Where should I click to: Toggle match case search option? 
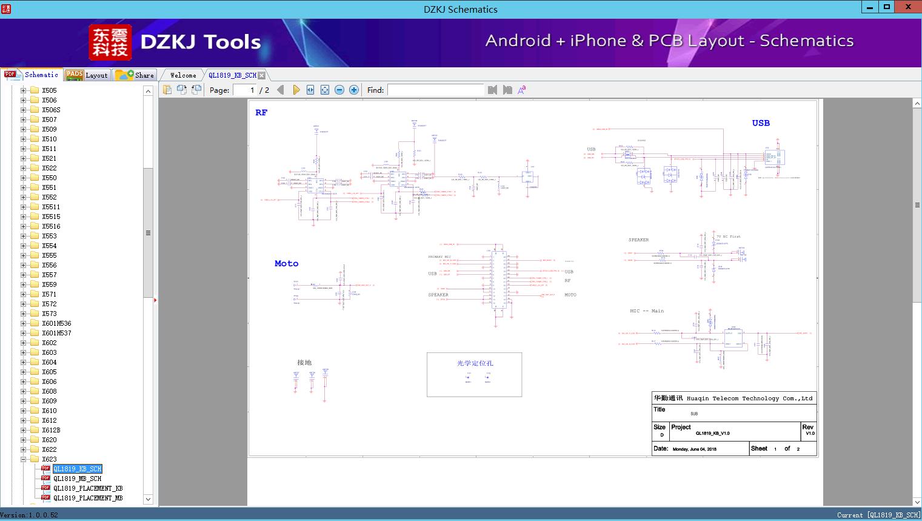coord(521,90)
